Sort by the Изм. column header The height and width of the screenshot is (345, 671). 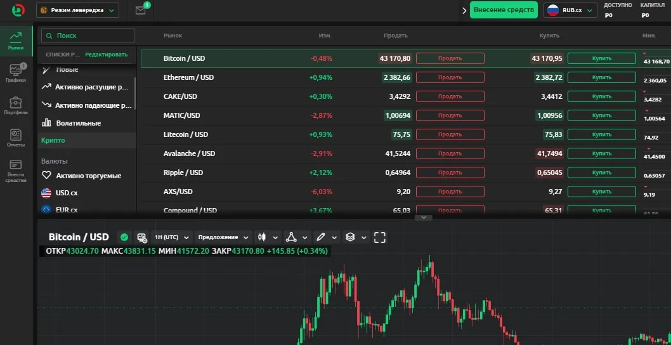325,36
